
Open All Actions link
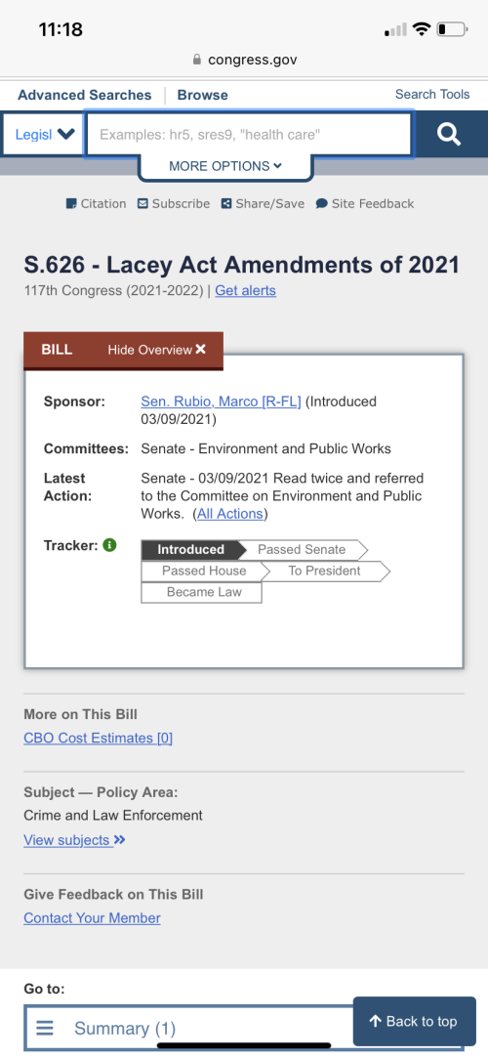tap(229, 514)
